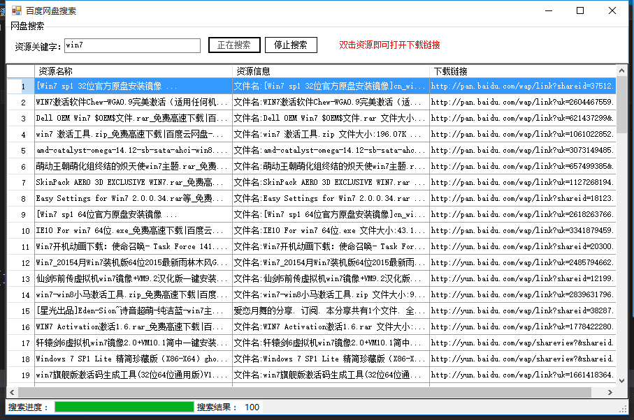634x420 pixels.
Task: Select row 7 SkinPack AERO 3D EXCLUSIVE WIN7
Action: pyautogui.click(x=134, y=182)
